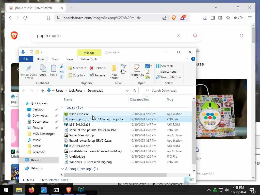Screen dimensions: 260x195
Task: Open the Picture Tools tab
Action: click(x=89, y=59)
